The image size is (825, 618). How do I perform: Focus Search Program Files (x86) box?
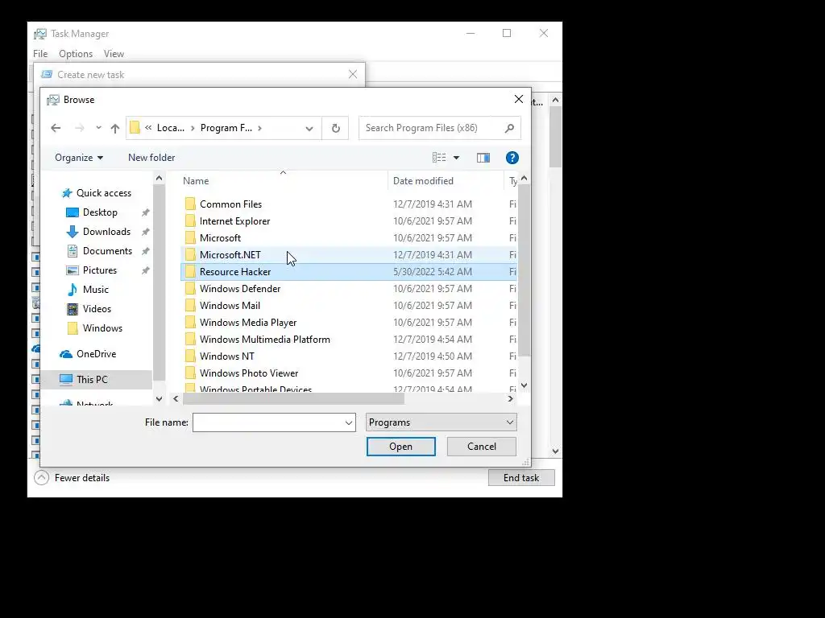pos(432,128)
